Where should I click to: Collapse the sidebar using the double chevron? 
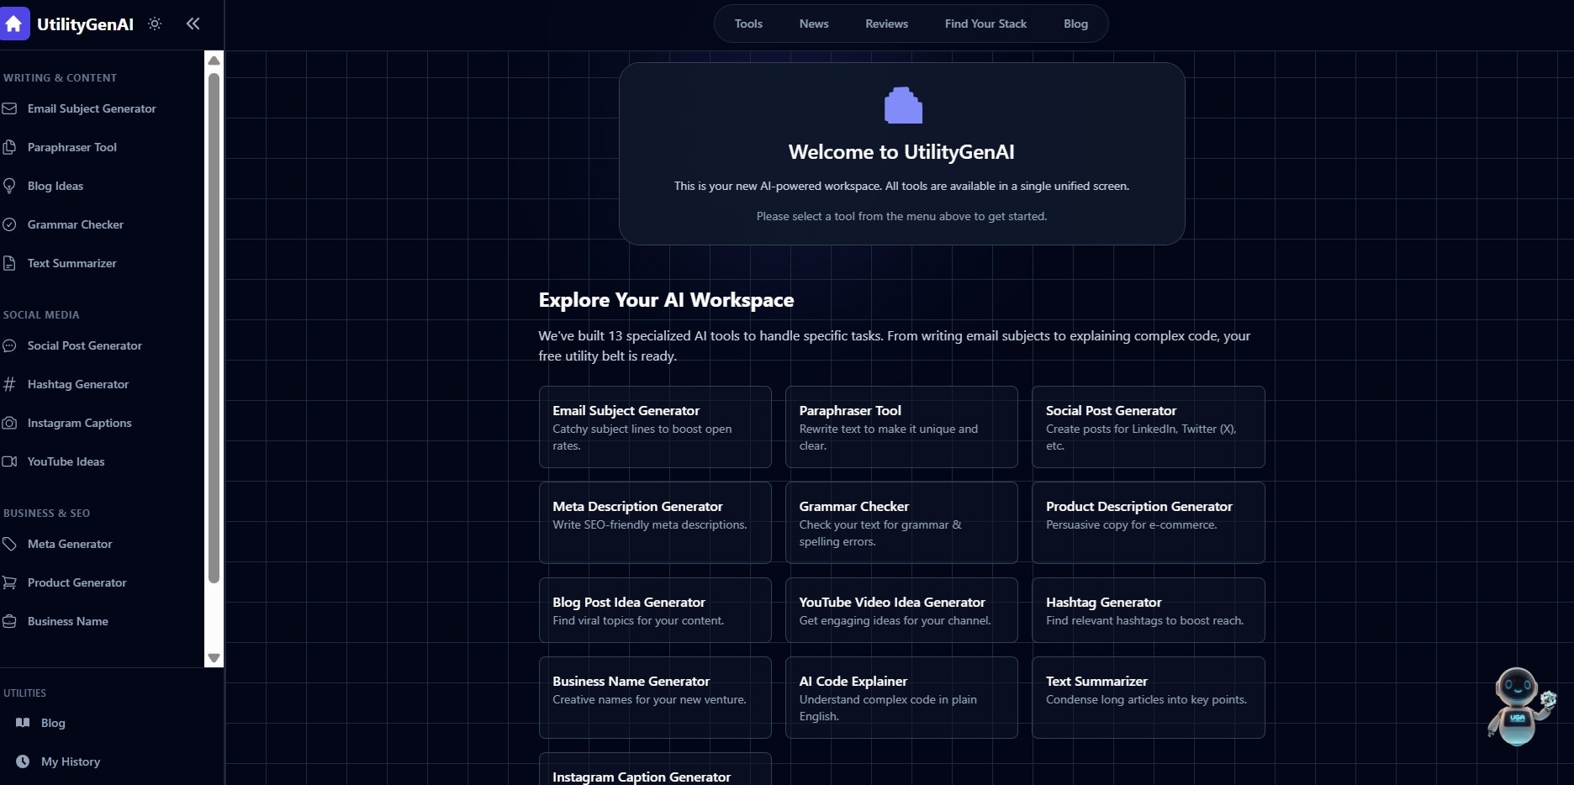[193, 24]
